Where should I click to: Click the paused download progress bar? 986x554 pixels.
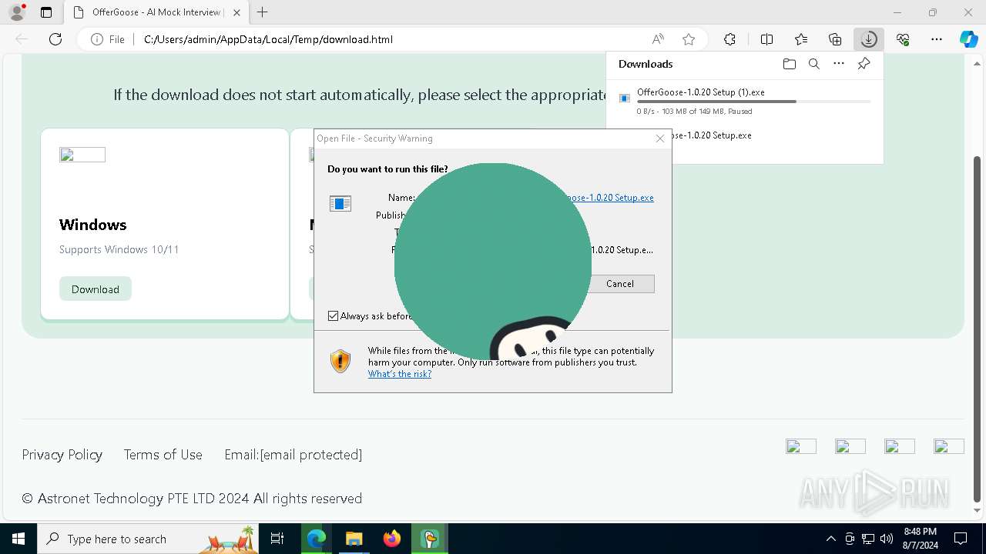coord(754,102)
